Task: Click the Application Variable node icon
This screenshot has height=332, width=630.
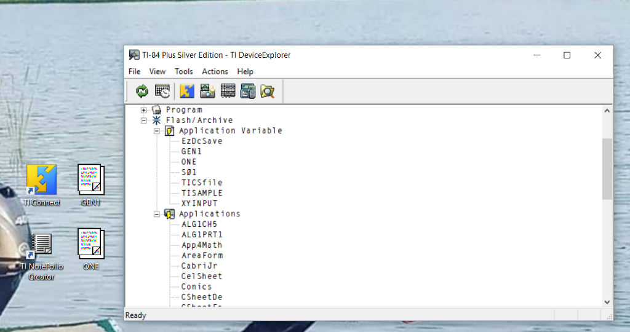Action: point(170,130)
